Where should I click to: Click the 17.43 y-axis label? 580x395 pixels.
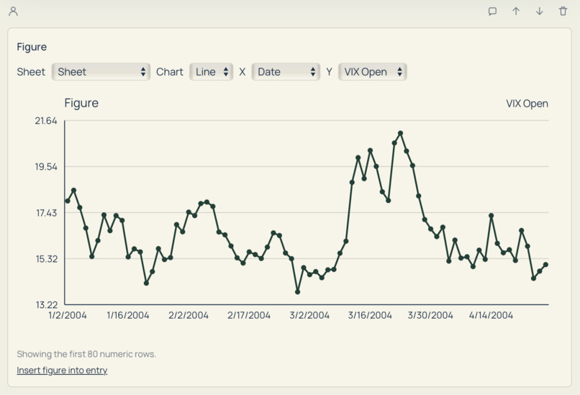click(x=47, y=213)
